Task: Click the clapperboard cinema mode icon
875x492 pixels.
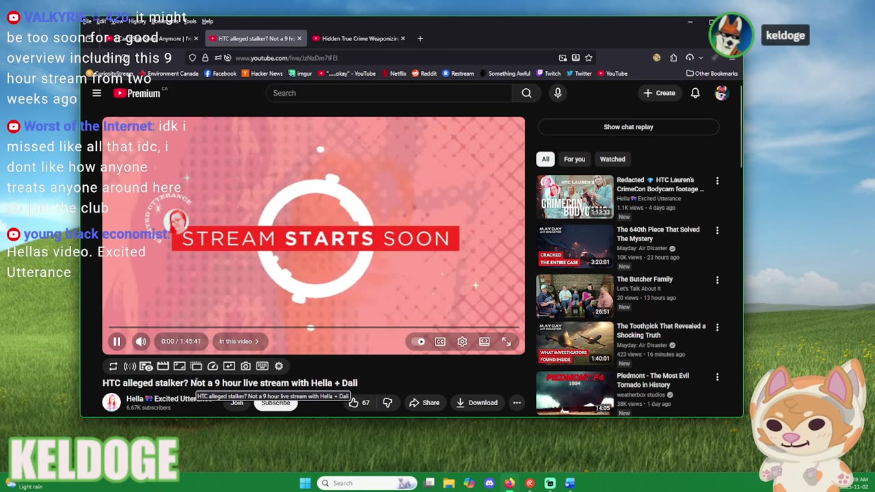Action: (163, 366)
